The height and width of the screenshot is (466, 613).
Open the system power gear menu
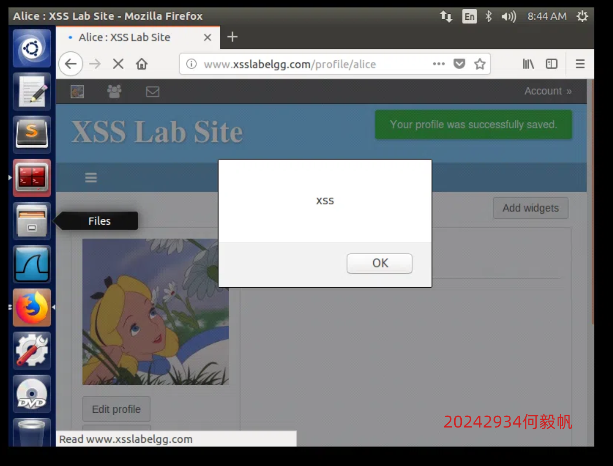[x=582, y=16]
